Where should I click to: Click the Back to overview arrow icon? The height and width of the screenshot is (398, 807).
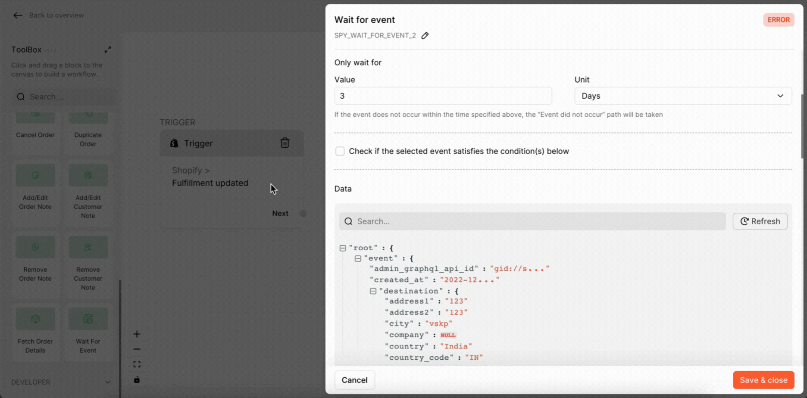coord(18,16)
